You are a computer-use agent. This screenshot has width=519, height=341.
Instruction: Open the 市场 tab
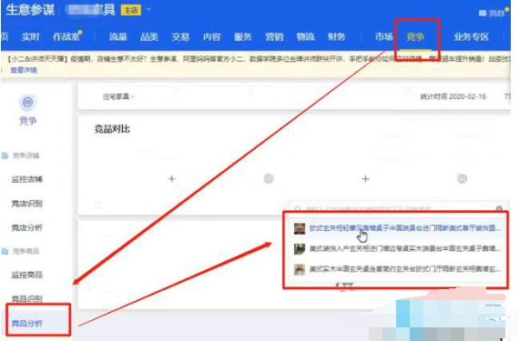384,37
